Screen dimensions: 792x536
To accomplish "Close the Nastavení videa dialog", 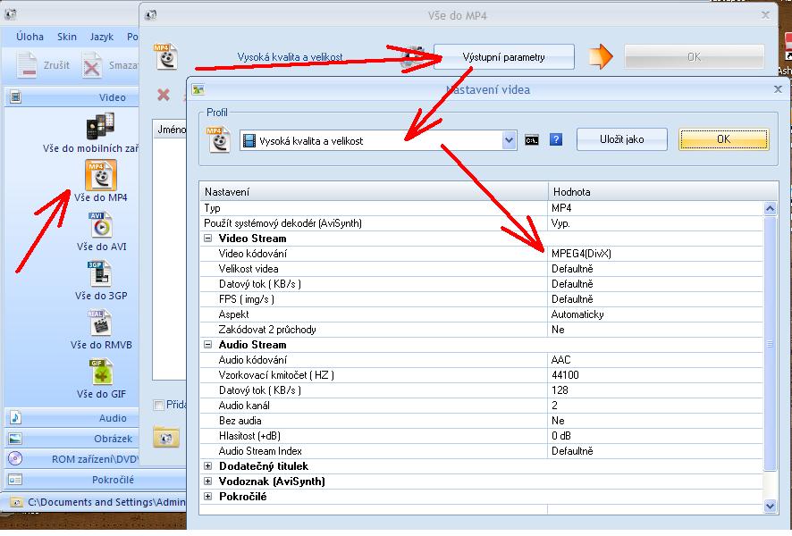I will pyautogui.click(x=778, y=89).
